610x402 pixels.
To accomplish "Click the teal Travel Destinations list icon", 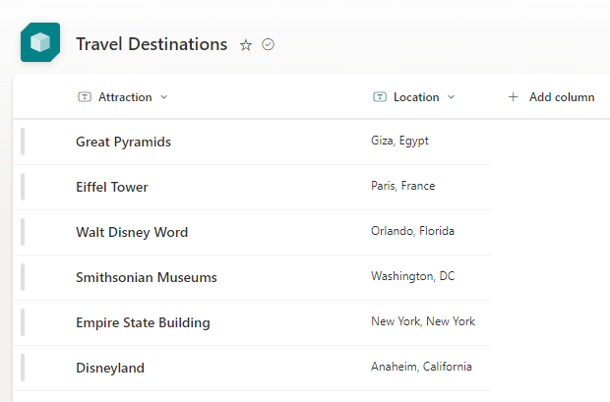I will 40,42.
